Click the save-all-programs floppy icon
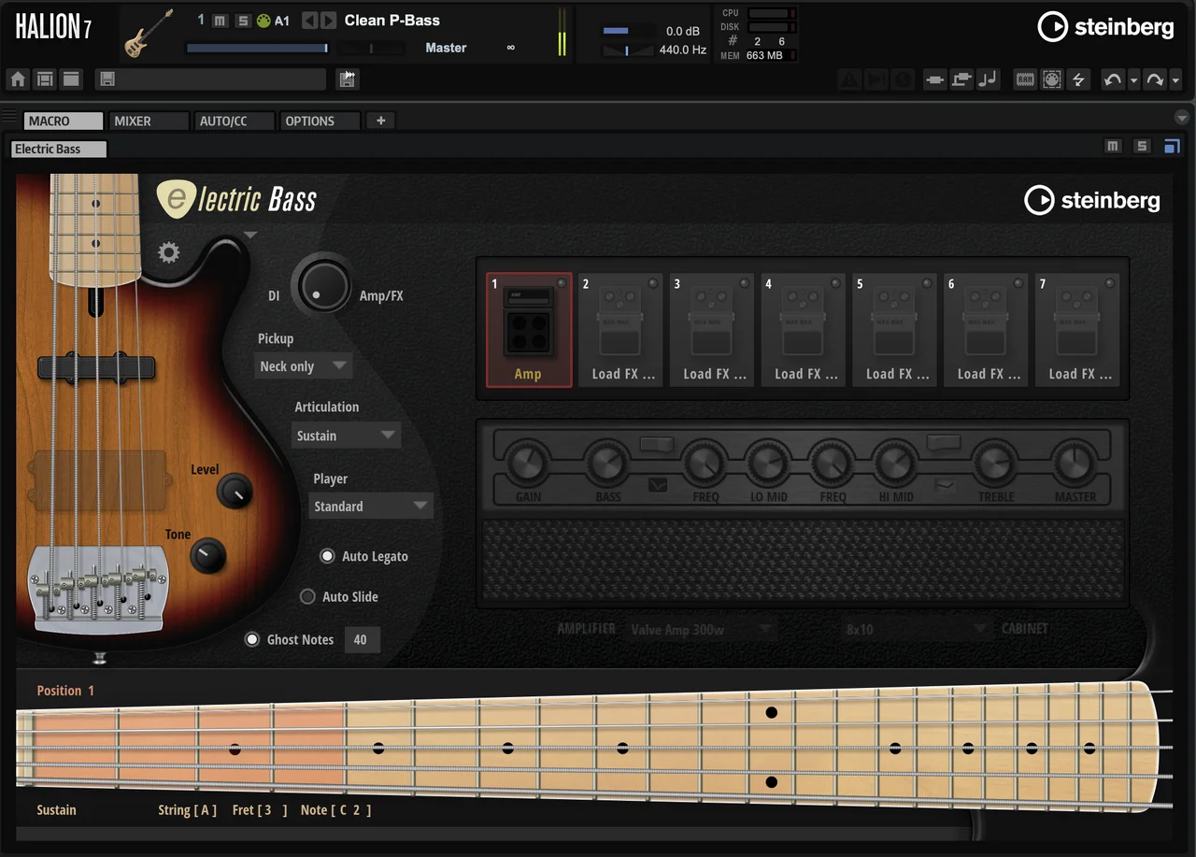This screenshot has height=857, width=1196. click(x=348, y=79)
